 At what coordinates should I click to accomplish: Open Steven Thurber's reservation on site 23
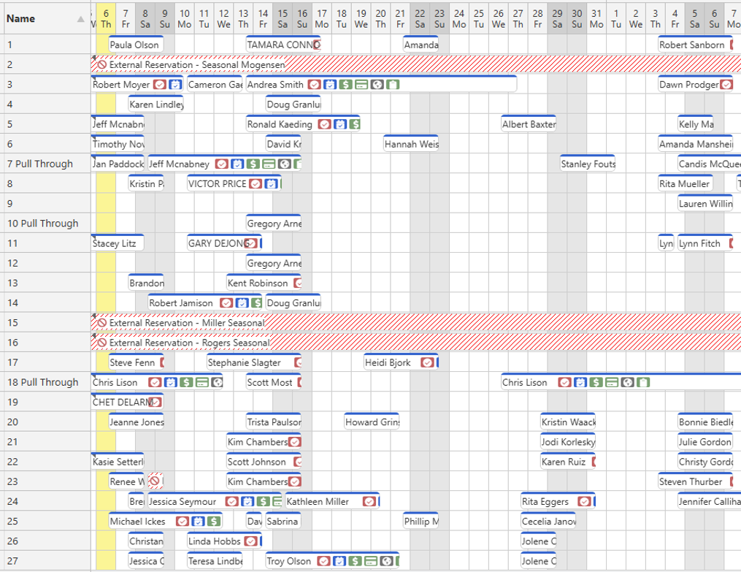[x=695, y=481]
